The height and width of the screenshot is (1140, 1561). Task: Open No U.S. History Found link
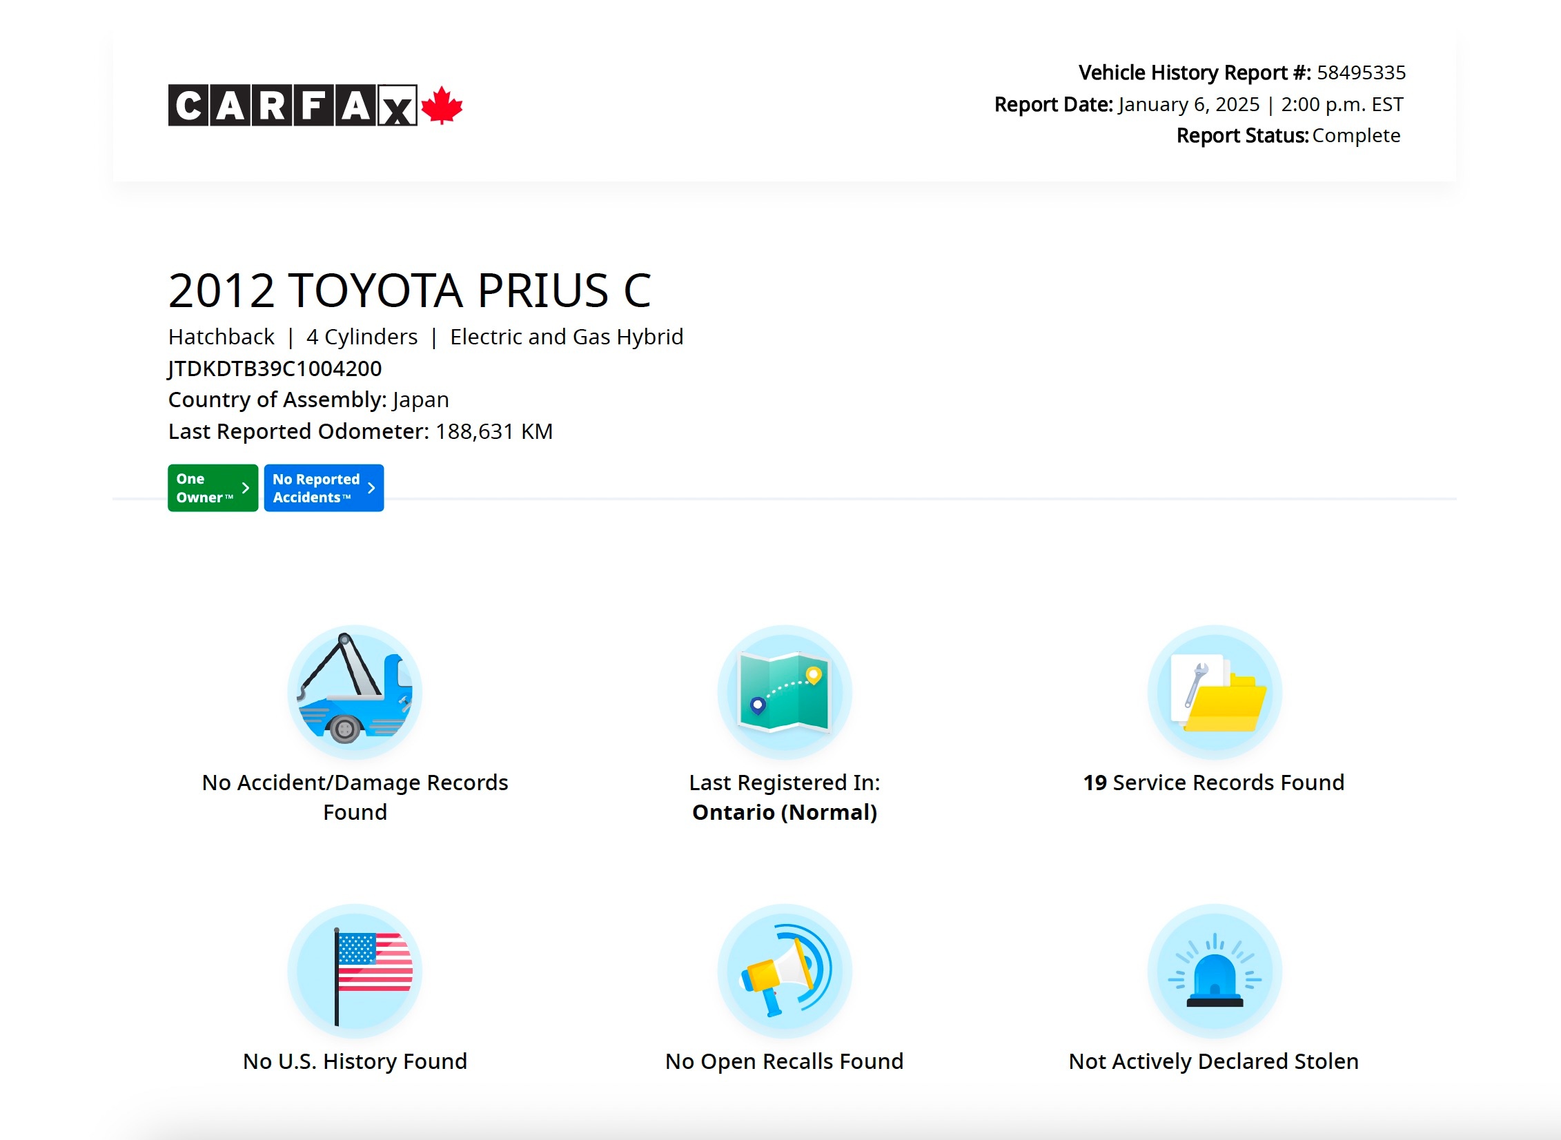(355, 1061)
